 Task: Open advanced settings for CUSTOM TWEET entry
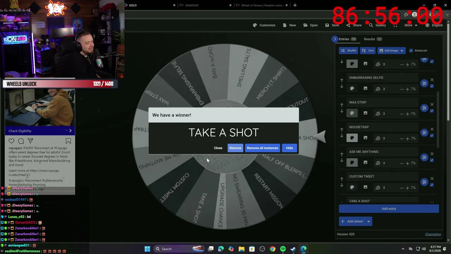coord(424,182)
